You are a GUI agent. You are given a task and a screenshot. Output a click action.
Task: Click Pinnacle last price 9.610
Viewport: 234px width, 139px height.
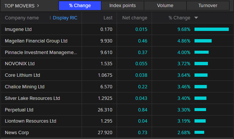click(x=106, y=53)
